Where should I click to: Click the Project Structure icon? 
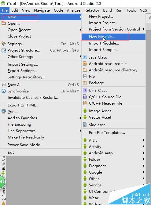click(4, 50)
